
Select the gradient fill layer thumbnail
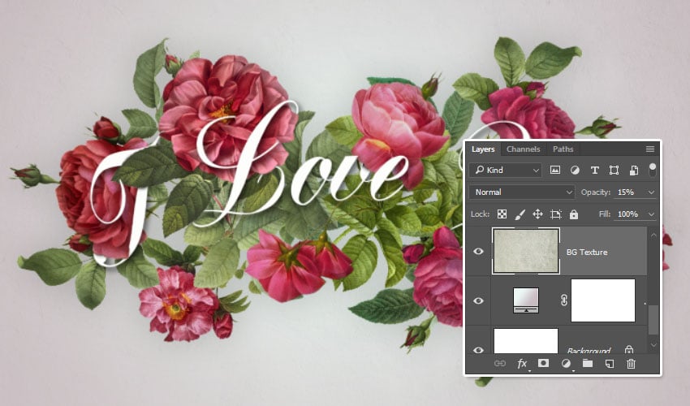(x=526, y=300)
